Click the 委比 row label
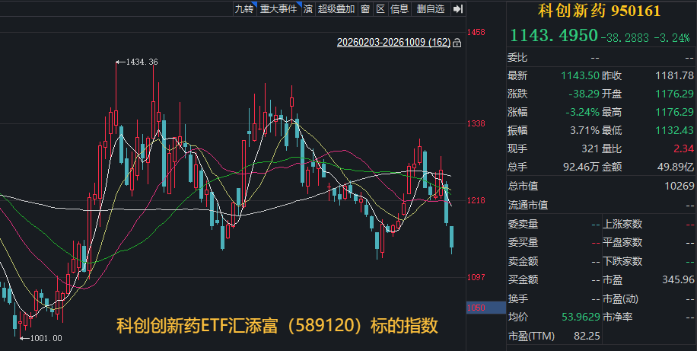Image resolution: width=697 pixels, height=351 pixels. click(517, 57)
